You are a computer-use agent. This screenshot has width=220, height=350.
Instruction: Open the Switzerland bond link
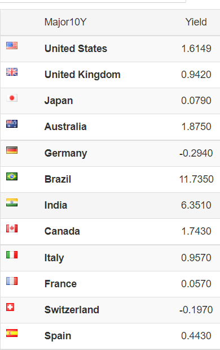tap(72, 310)
